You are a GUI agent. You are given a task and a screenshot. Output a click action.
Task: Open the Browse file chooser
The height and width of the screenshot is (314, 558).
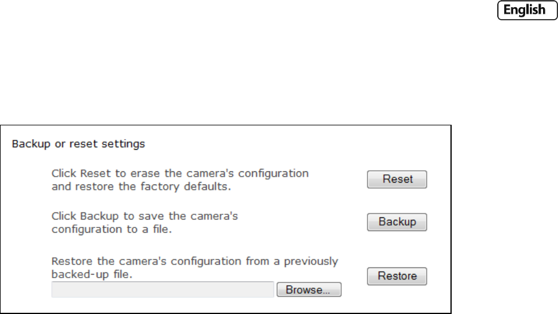pos(308,290)
